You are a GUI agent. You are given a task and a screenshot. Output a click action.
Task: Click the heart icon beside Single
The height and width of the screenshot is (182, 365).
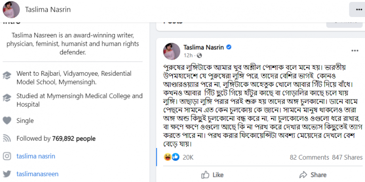pyautogui.click(x=7, y=120)
